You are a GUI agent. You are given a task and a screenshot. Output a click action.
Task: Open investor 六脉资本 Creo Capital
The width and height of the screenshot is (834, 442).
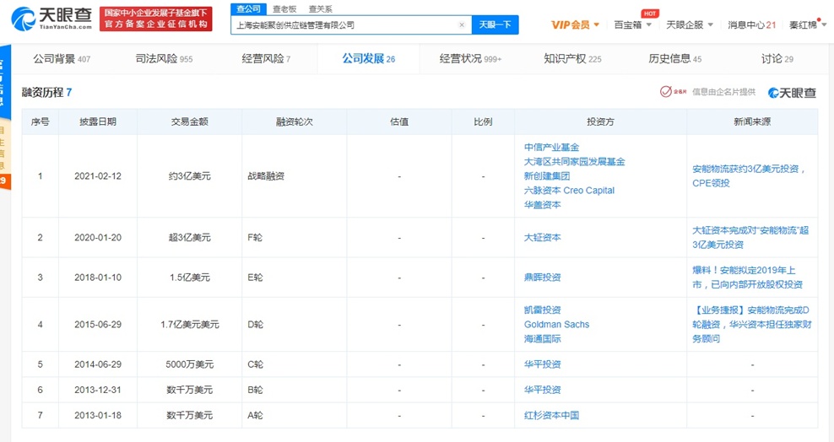pos(569,190)
